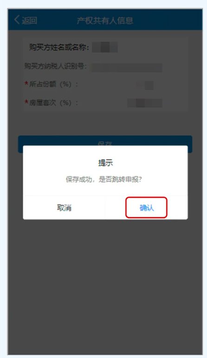Dismiss dialog by clicking dimmed area below
The height and width of the screenshot is (358, 207).
[x=105, y=286]
